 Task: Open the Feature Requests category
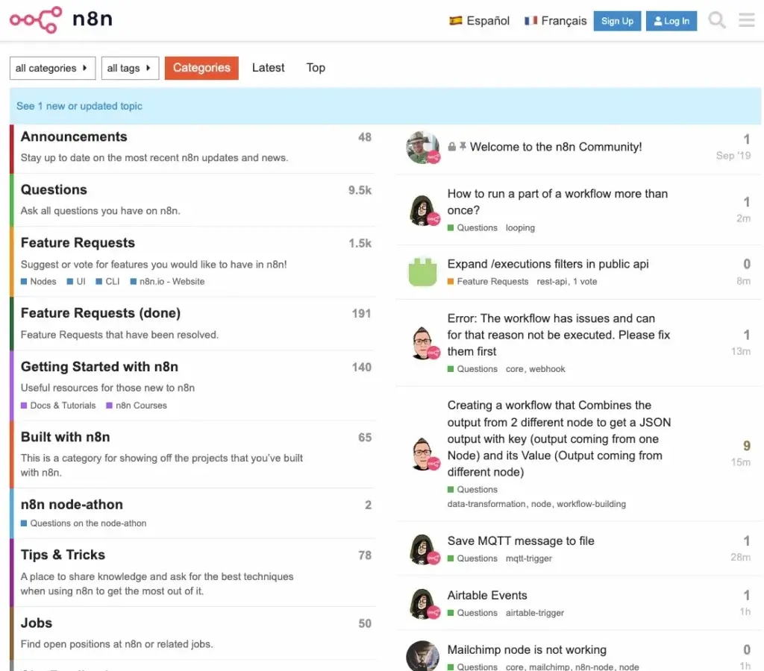(78, 243)
